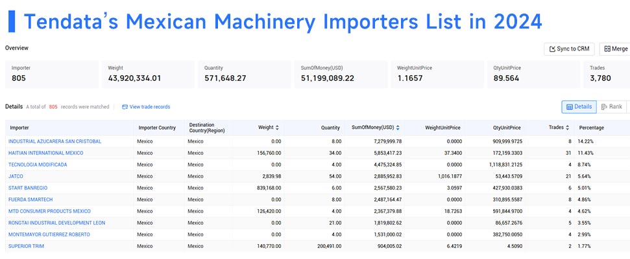Click the View trade records icon
Image resolution: width=630 pixels, height=259 pixels.
(x=125, y=107)
